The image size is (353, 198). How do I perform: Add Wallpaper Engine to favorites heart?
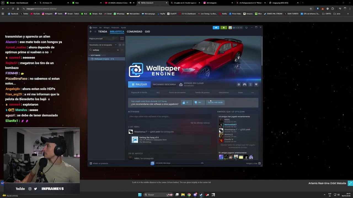pos(256,84)
